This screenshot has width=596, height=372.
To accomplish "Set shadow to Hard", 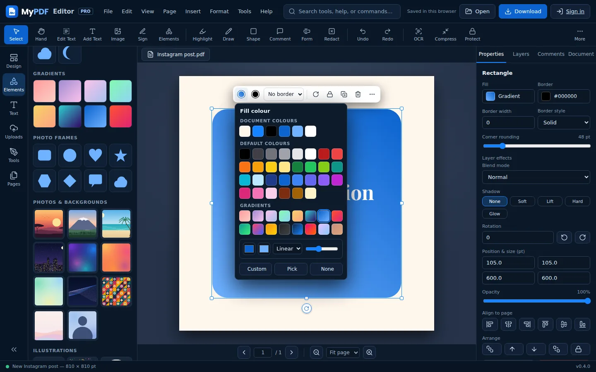I will point(577,201).
